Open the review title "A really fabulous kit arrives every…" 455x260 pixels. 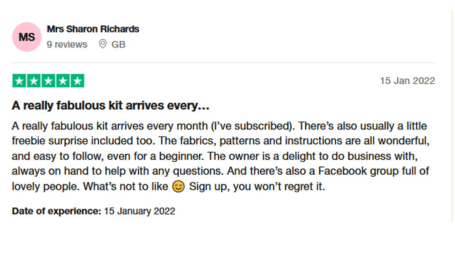click(x=110, y=105)
